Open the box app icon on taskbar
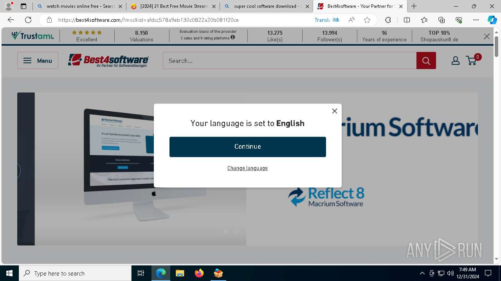501x281 pixels. pos(218,273)
